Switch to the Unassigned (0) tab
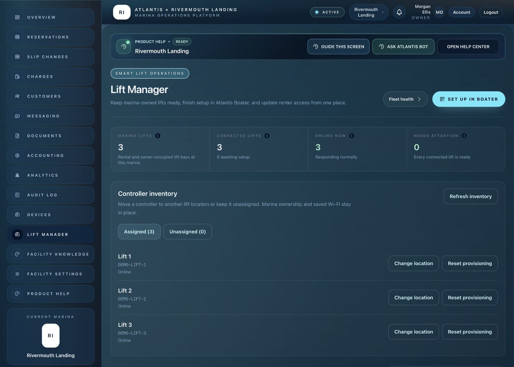Image resolution: width=514 pixels, height=367 pixels. pos(188,232)
